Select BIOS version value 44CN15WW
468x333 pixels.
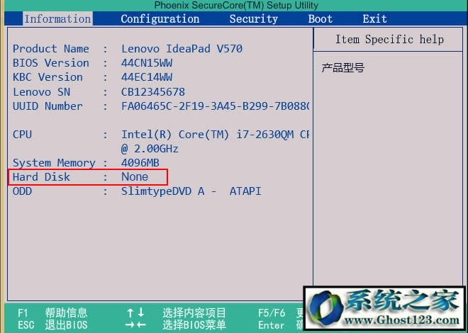coord(147,63)
